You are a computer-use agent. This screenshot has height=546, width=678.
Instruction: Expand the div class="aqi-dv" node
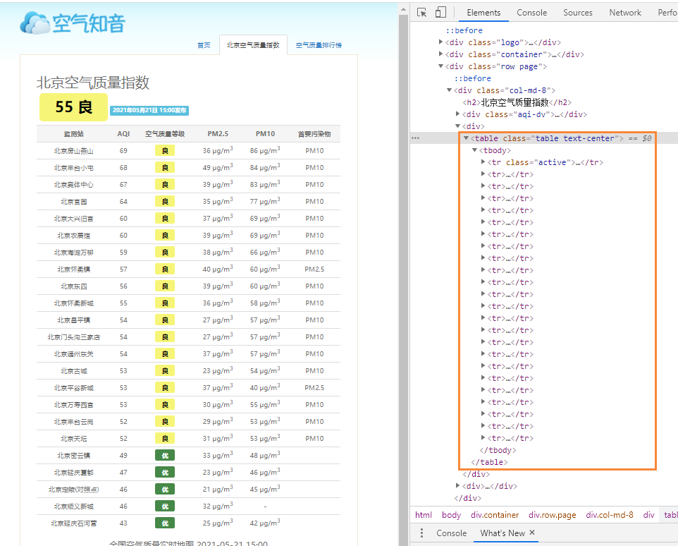click(x=457, y=114)
